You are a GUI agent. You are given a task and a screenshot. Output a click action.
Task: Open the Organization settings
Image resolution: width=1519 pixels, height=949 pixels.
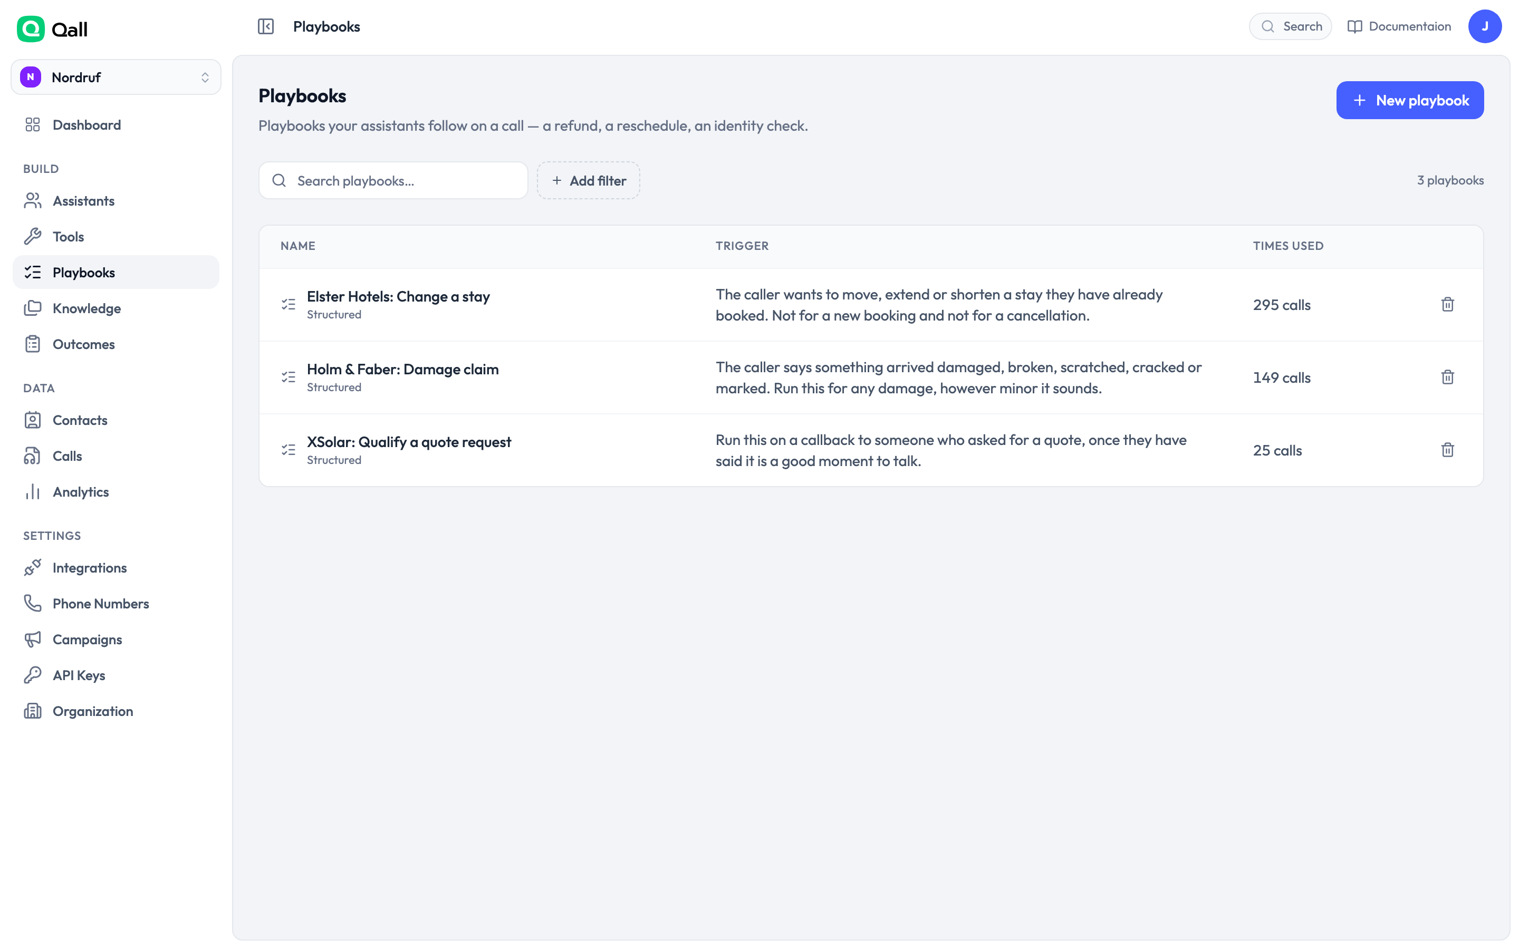click(x=116, y=711)
